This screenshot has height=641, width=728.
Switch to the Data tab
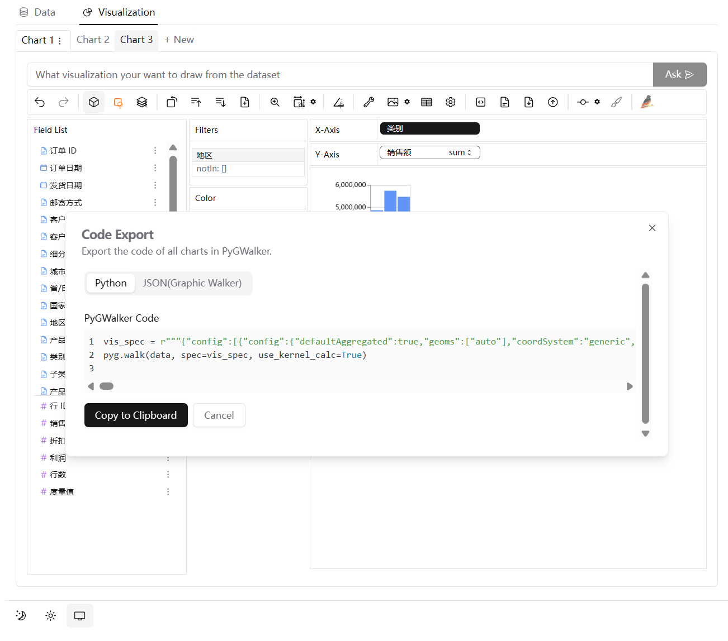click(37, 12)
